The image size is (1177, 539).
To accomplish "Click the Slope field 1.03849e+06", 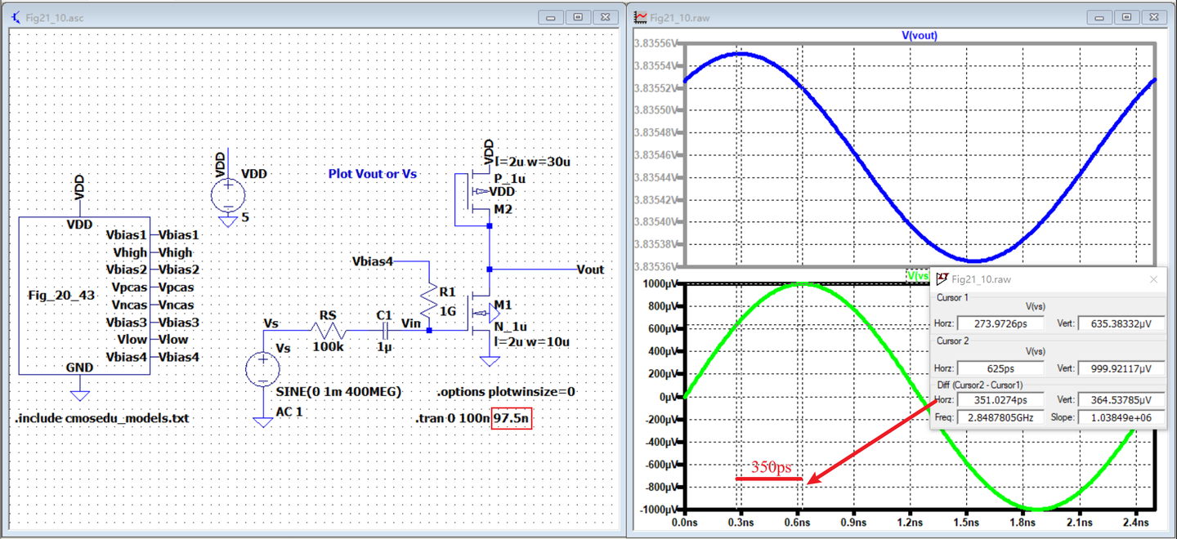I will (x=1121, y=417).
